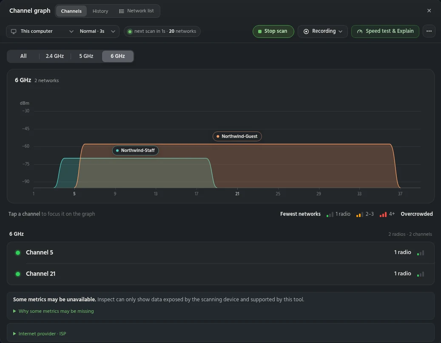
Task: Select the 2.4 GHz band filter
Action: [x=55, y=56]
